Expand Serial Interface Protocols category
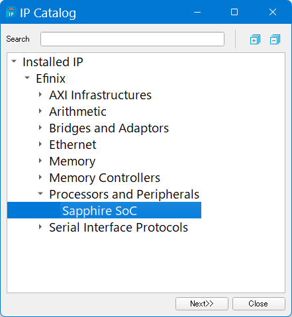 (x=40, y=227)
